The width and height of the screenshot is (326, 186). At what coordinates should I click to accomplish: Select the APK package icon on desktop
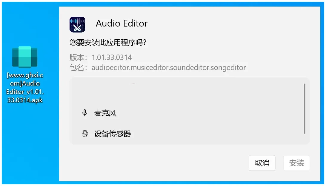[25, 57]
